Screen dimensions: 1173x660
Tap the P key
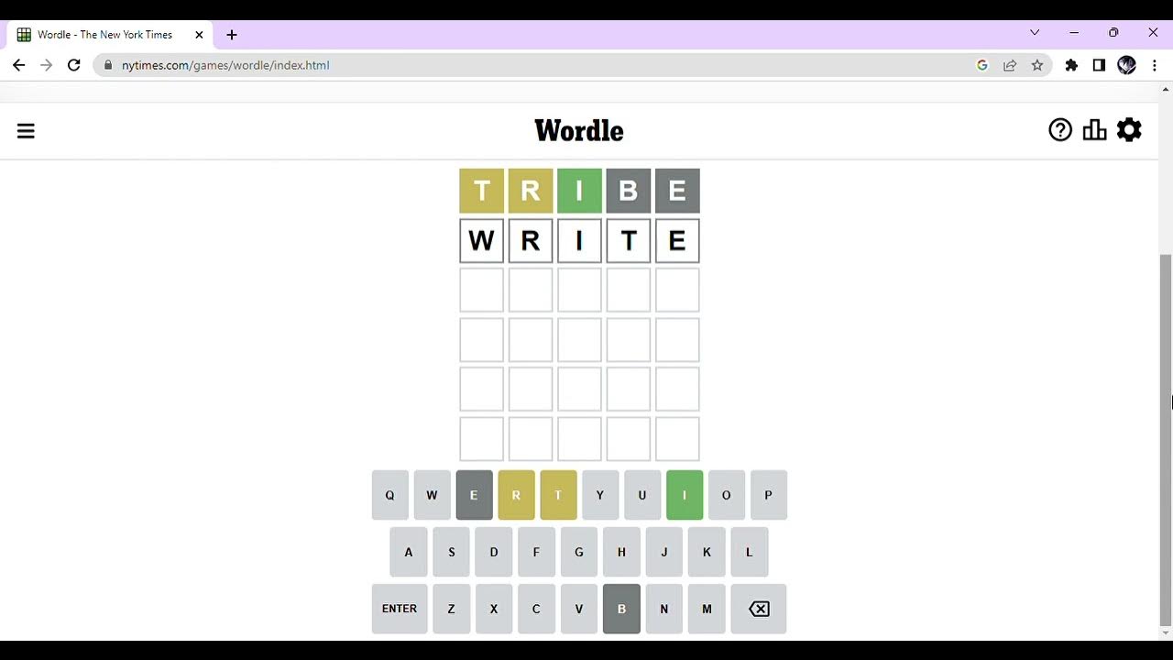[769, 495]
